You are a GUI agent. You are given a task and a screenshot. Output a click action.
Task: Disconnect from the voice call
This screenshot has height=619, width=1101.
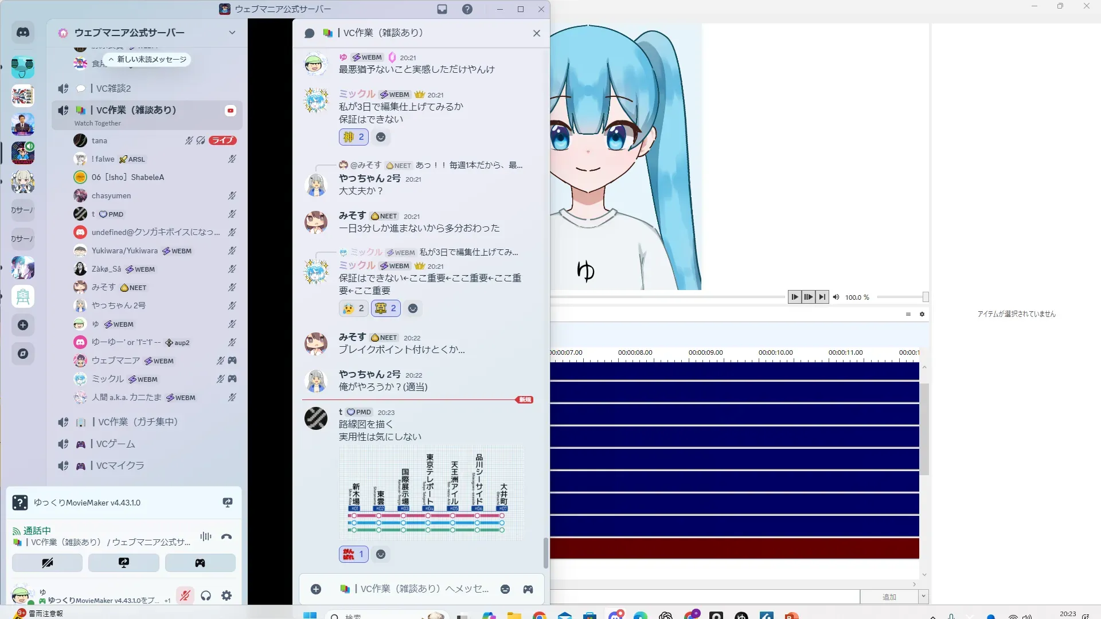pyautogui.click(x=227, y=537)
